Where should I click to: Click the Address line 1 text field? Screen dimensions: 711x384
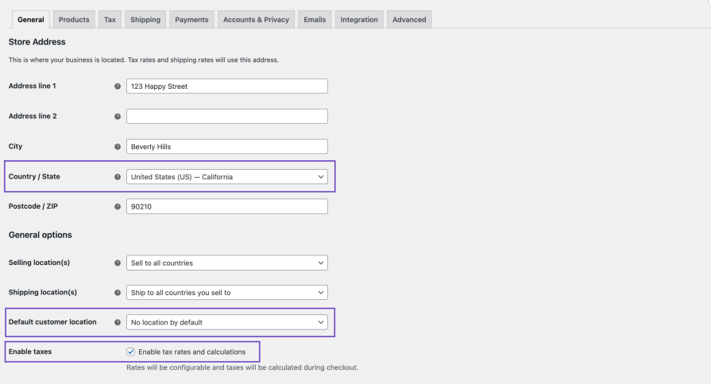[226, 86]
